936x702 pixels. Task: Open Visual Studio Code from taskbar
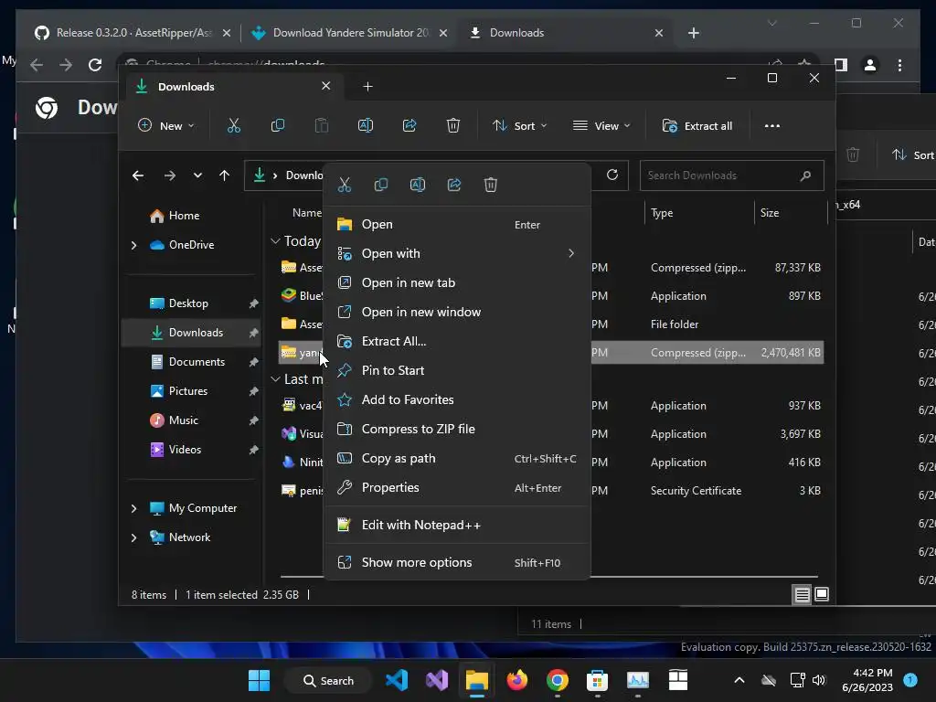click(397, 680)
